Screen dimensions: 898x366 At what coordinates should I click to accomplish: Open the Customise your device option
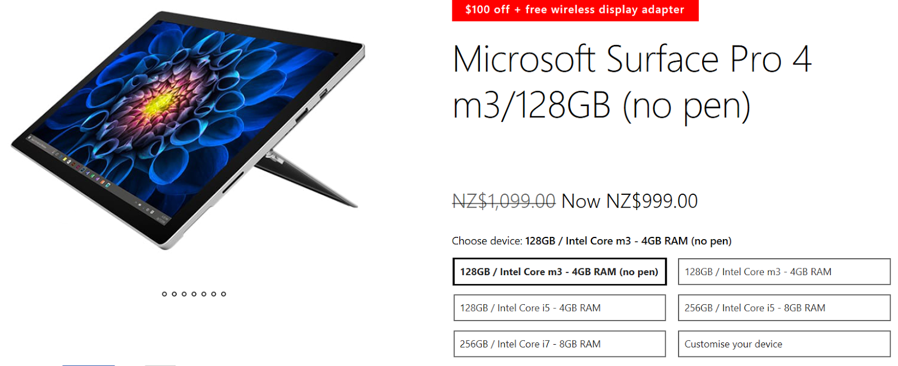point(784,344)
